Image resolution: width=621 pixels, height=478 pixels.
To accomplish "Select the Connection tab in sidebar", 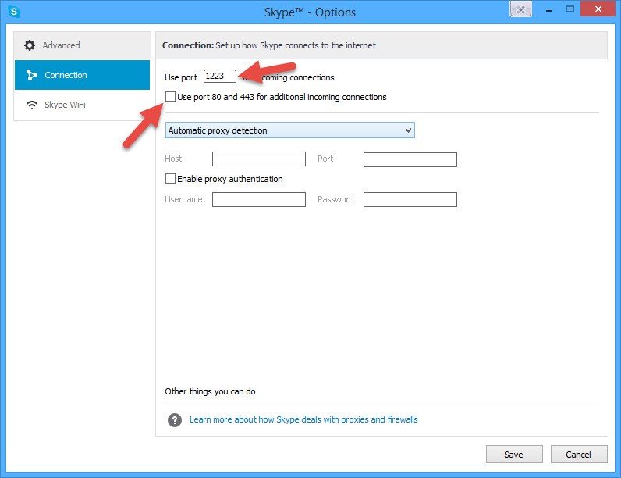I will point(82,75).
